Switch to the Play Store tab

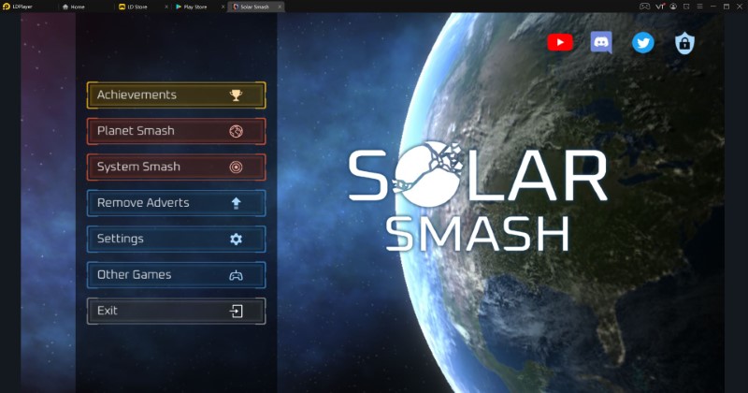coord(192,7)
